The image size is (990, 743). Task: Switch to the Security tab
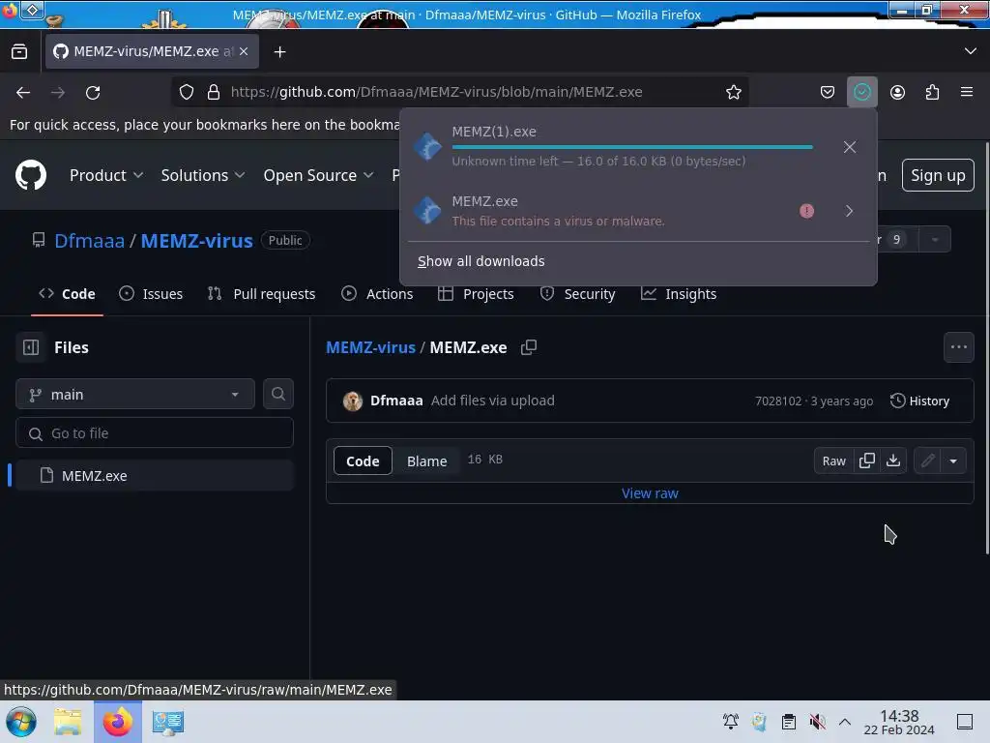pyautogui.click(x=578, y=294)
